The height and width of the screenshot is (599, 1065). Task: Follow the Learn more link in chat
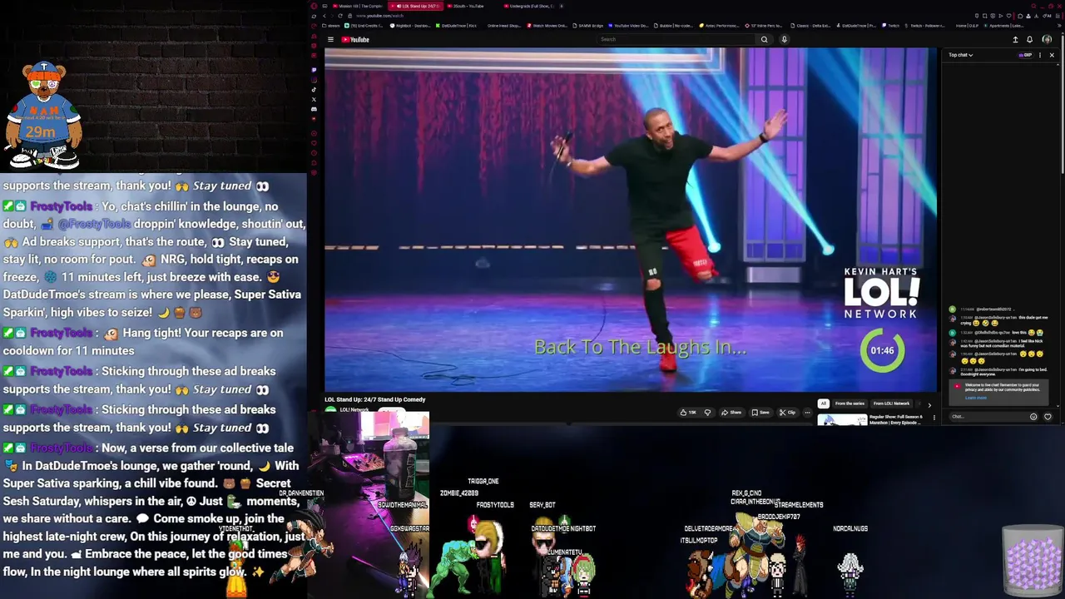(x=975, y=398)
